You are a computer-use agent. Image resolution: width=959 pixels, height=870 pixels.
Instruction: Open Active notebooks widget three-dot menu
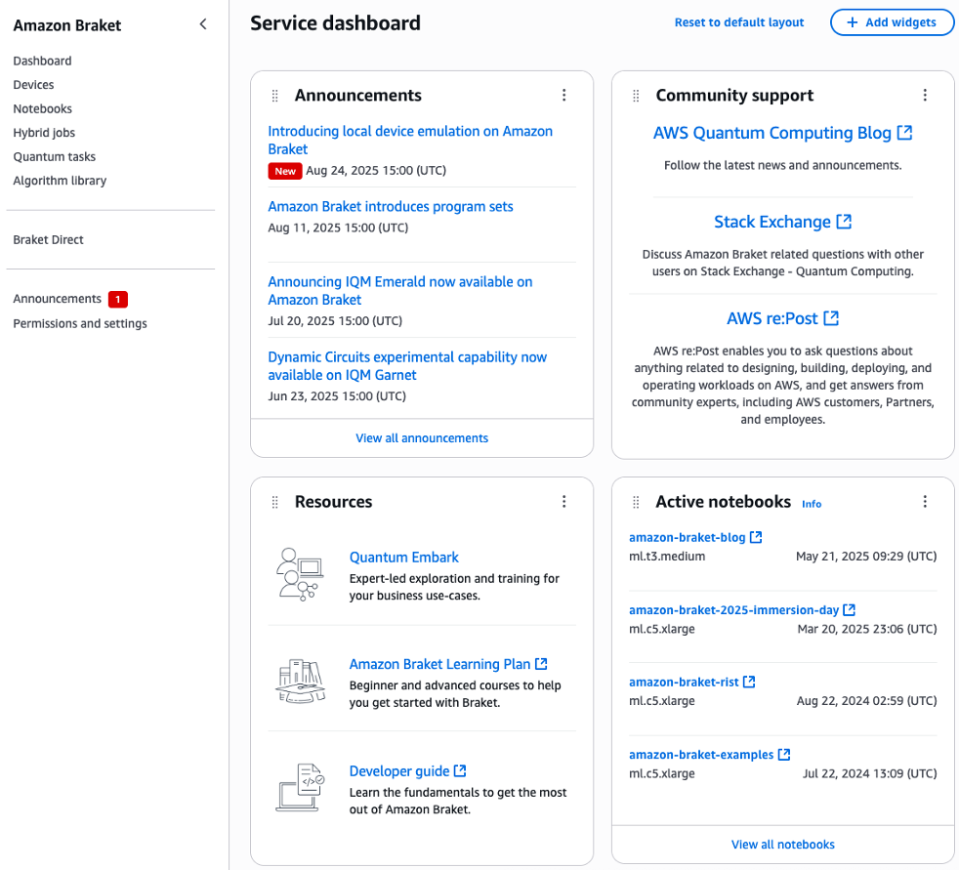pos(925,501)
